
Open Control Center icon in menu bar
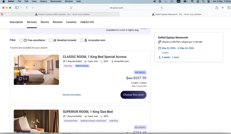(x=209, y=1)
